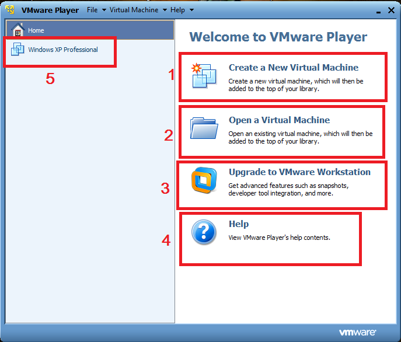Click Create a New Virtual Machine heading
Viewport: 401px width, 342px height.
tap(294, 68)
